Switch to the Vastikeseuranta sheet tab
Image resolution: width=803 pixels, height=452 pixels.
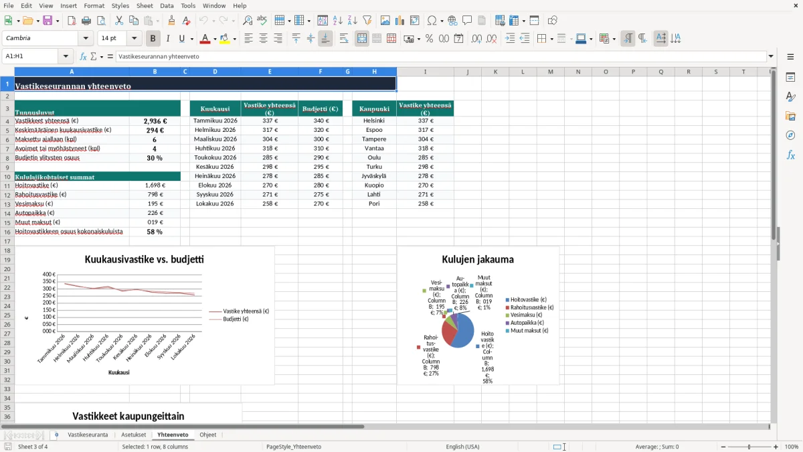coord(88,435)
